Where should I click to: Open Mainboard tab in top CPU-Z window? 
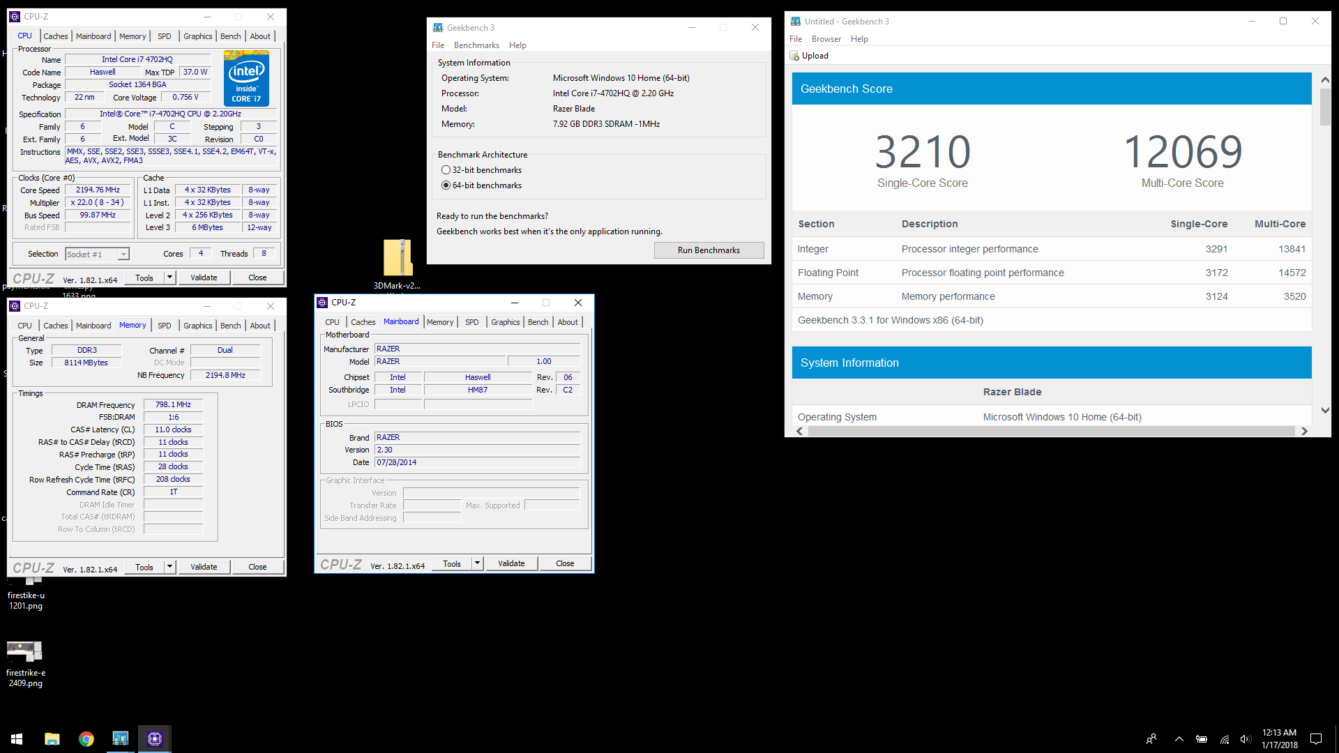[x=93, y=36]
